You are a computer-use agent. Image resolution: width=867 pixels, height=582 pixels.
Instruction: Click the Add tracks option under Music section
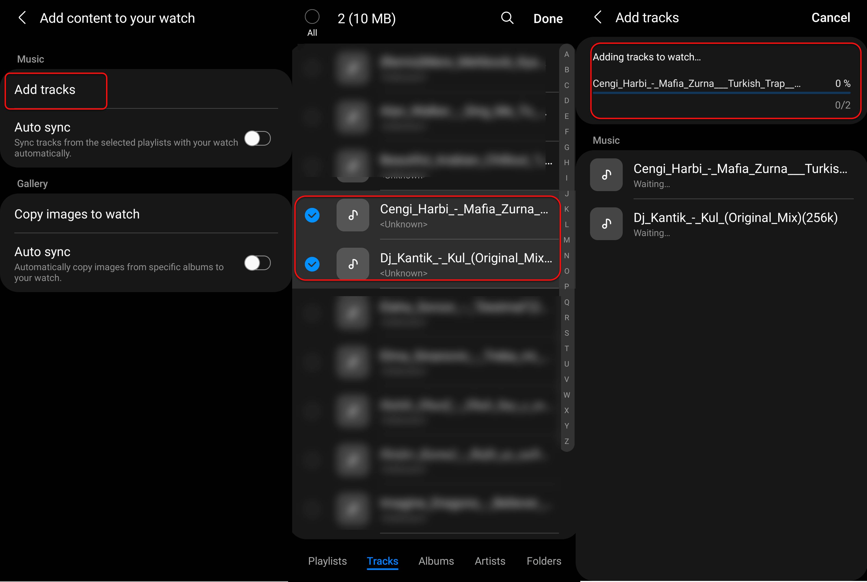point(45,90)
